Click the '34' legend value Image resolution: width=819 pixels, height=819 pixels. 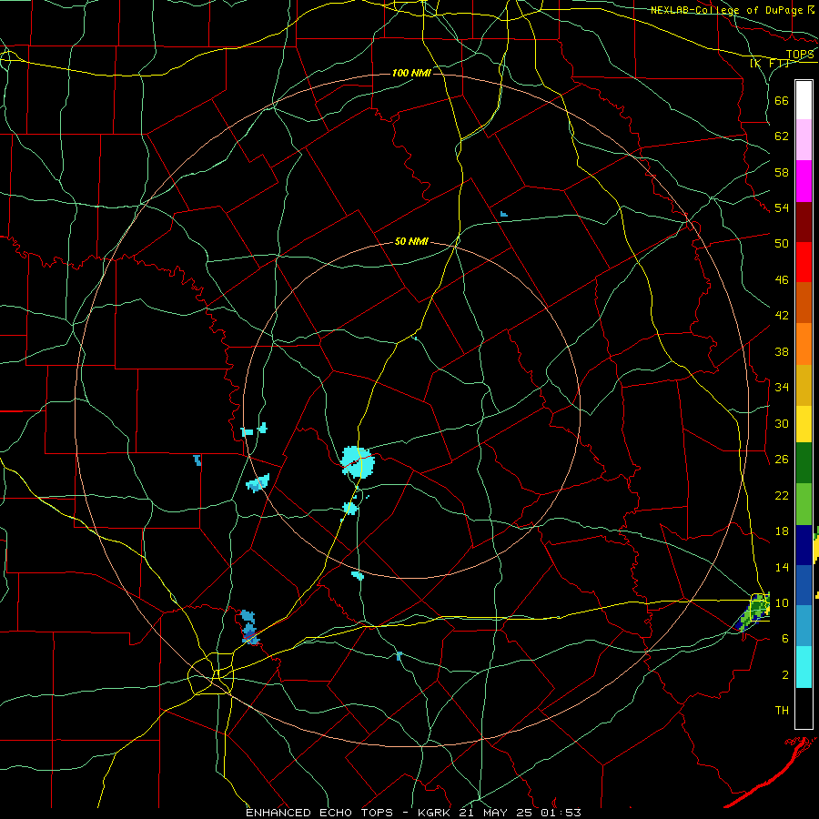coord(782,388)
